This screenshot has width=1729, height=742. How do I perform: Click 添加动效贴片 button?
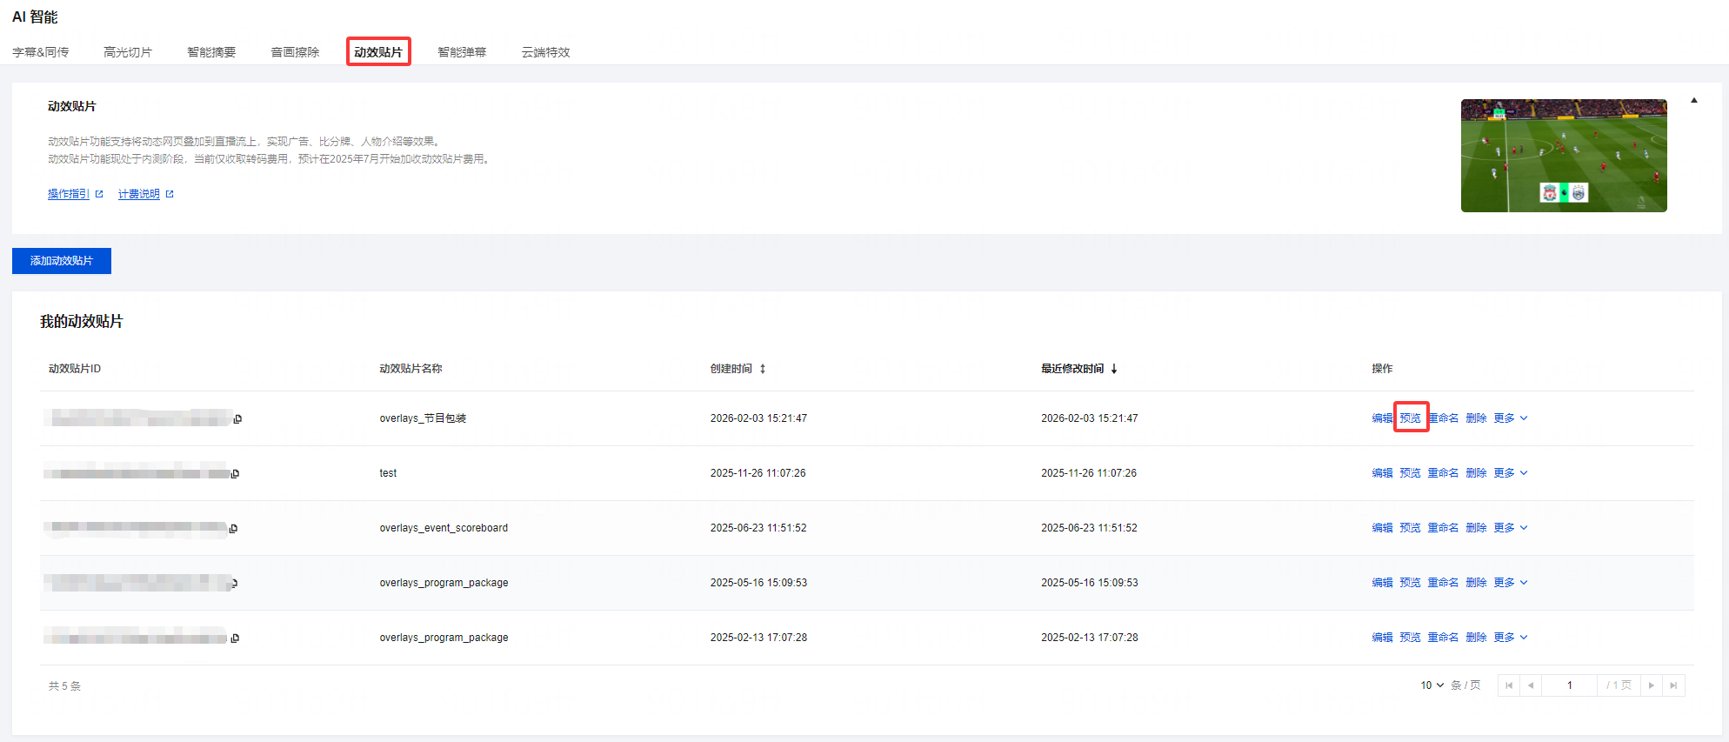coord(62,261)
